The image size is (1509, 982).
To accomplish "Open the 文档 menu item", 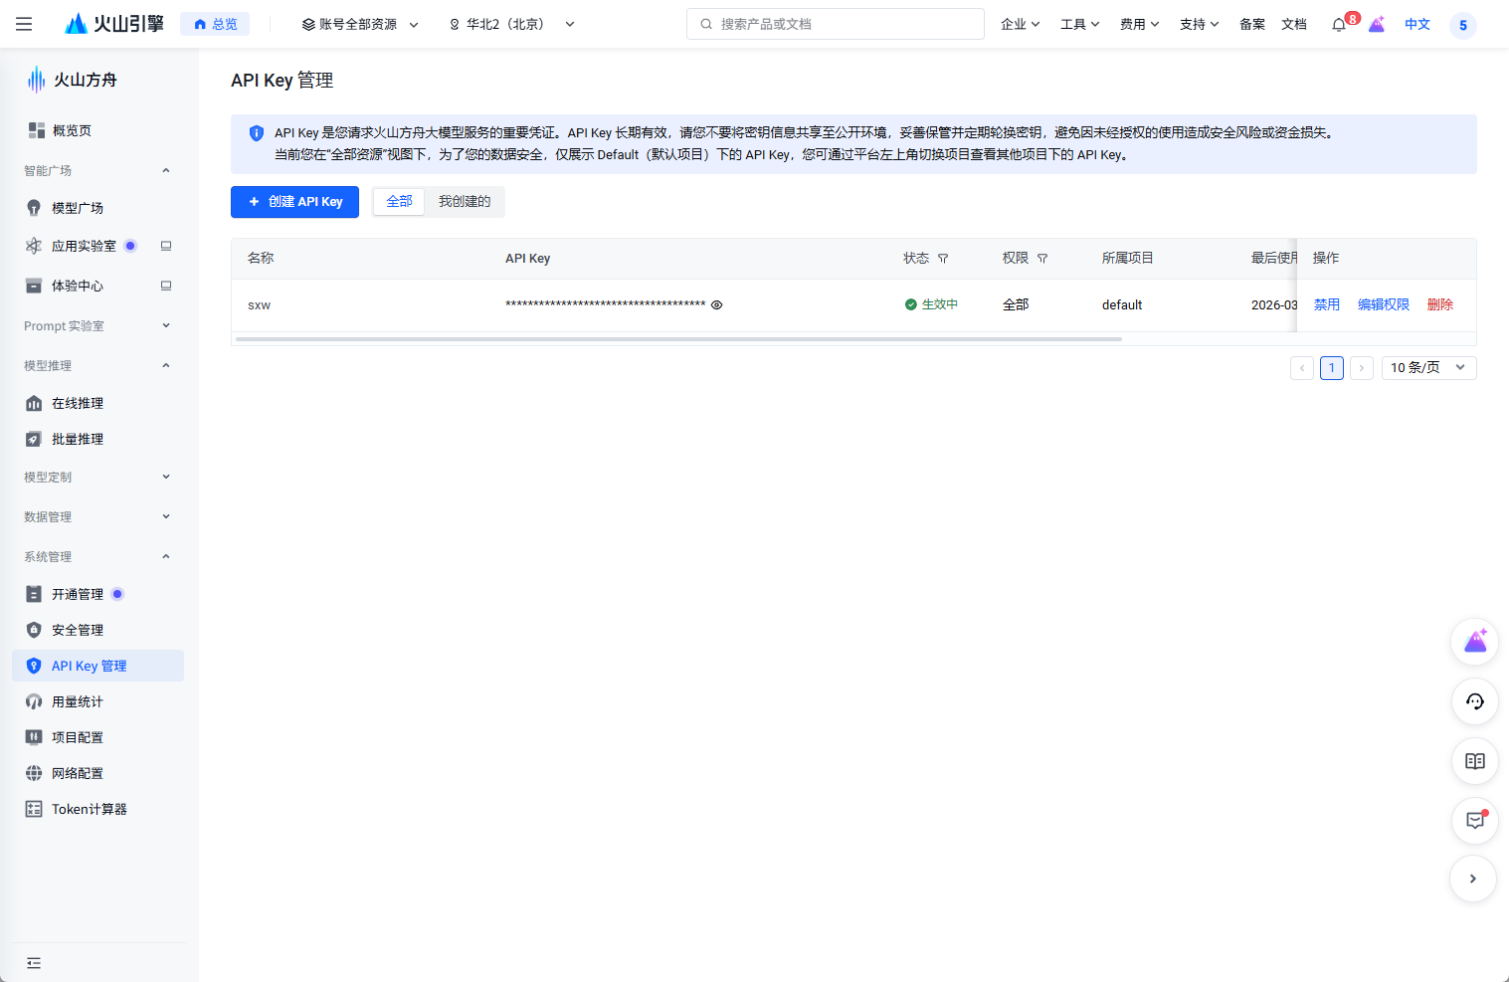I will point(1294,24).
